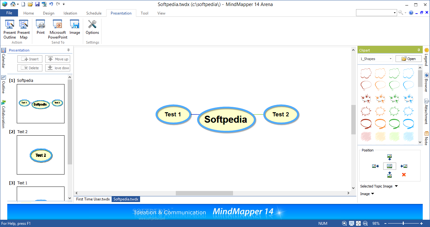
Task: Open the Collaboration side tab
Action: 3,114
